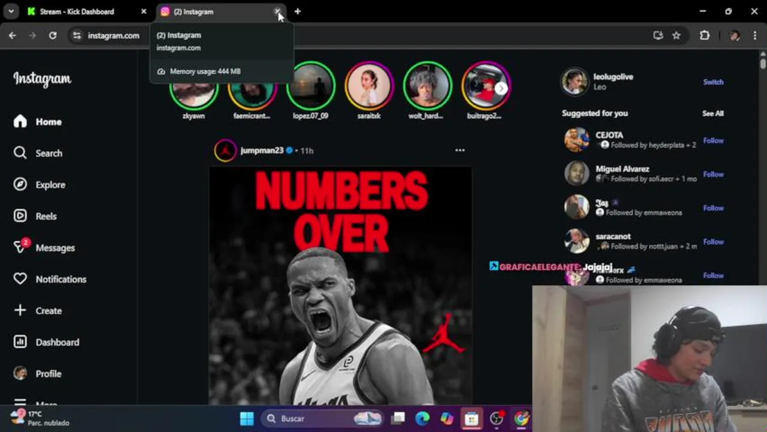The height and width of the screenshot is (432, 767).
Task: Open Microsoft Store on taskbar
Action: pyautogui.click(x=471, y=418)
